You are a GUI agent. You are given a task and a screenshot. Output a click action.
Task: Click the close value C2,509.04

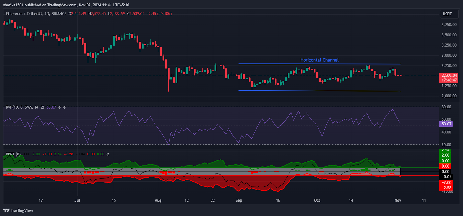click(x=136, y=14)
